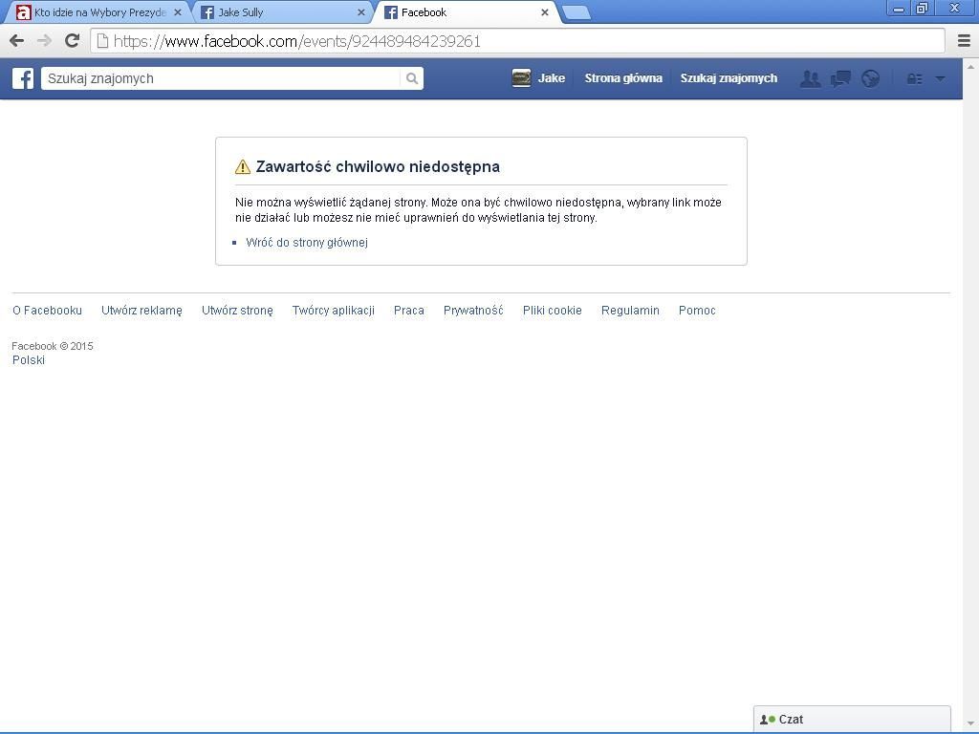The image size is (979, 734).
Task: Click the Zawartość chwilowo niedostępna heading
Action: (378, 166)
